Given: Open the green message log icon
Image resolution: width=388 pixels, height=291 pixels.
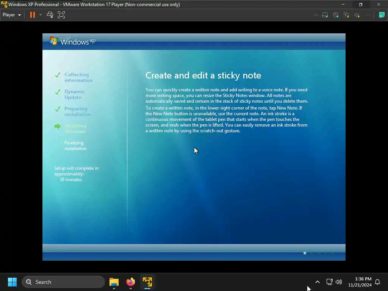Looking at the screenshot, I should click(382, 15).
